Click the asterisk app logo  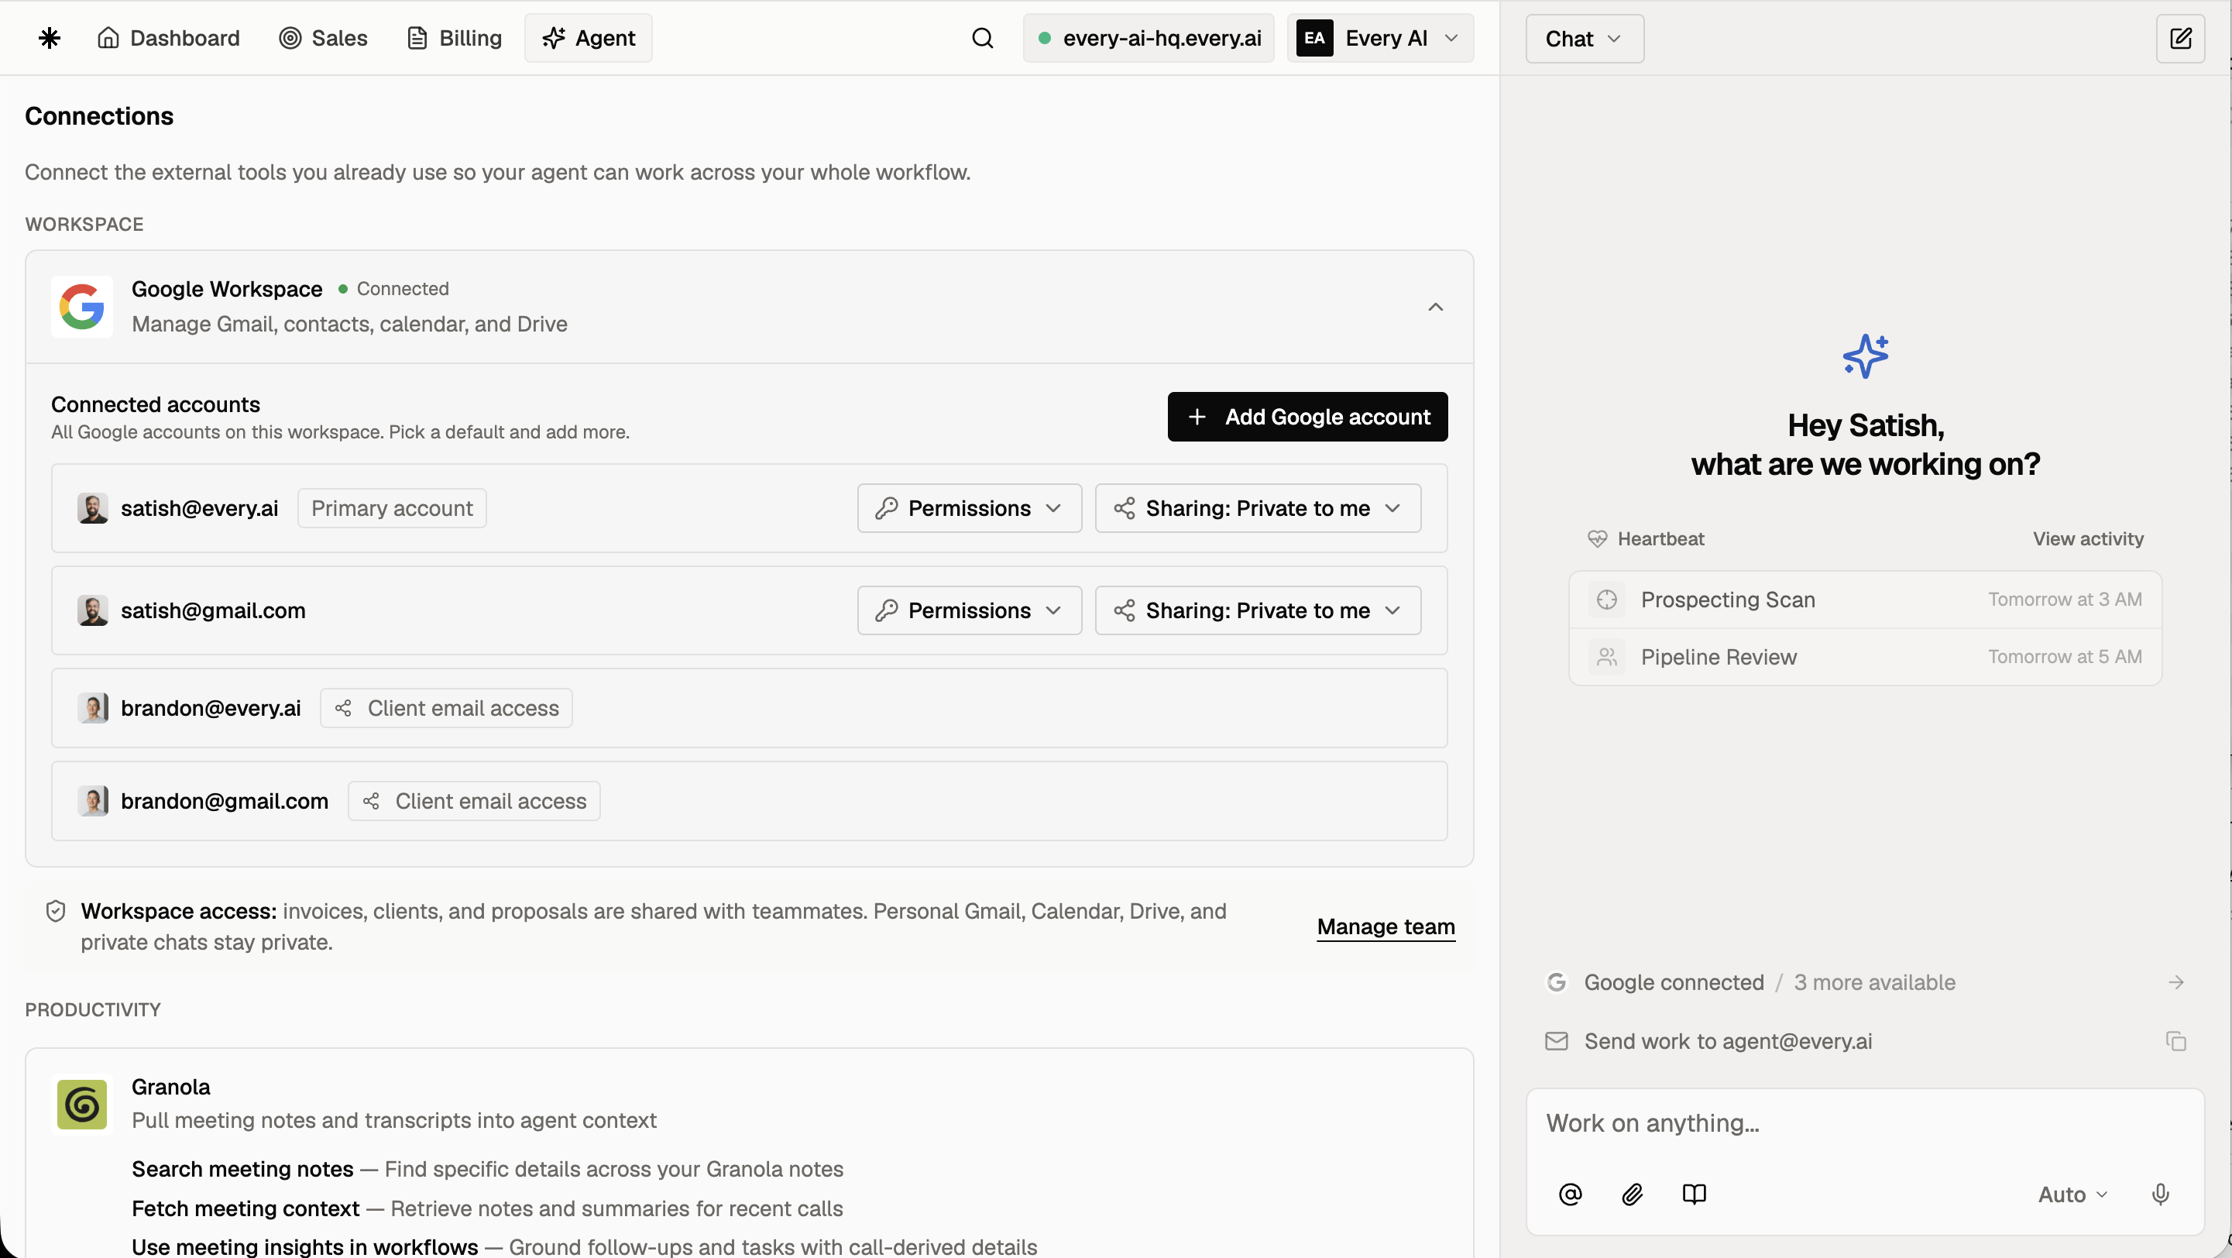click(50, 38)
